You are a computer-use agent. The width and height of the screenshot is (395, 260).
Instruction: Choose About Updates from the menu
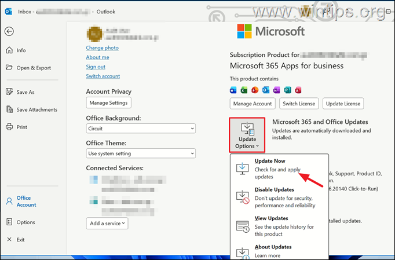[279, 251]
